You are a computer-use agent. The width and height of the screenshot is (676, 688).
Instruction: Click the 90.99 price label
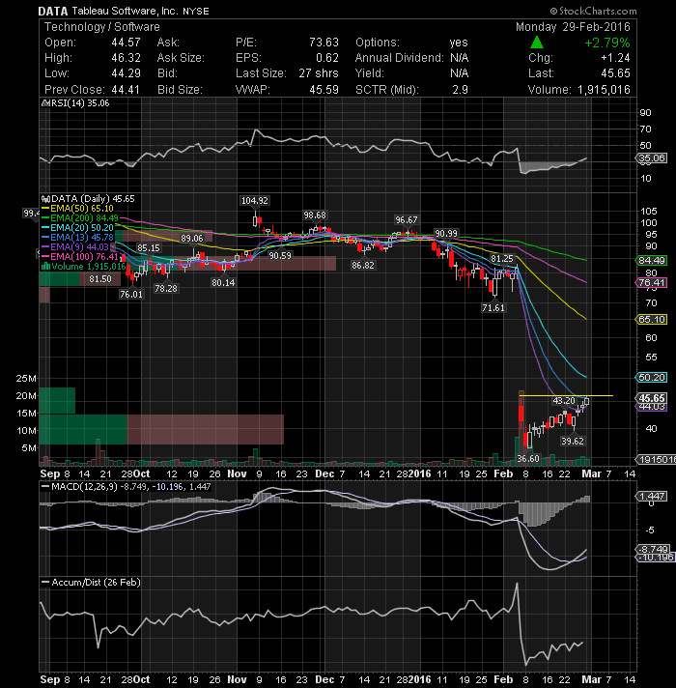[445, 234]
